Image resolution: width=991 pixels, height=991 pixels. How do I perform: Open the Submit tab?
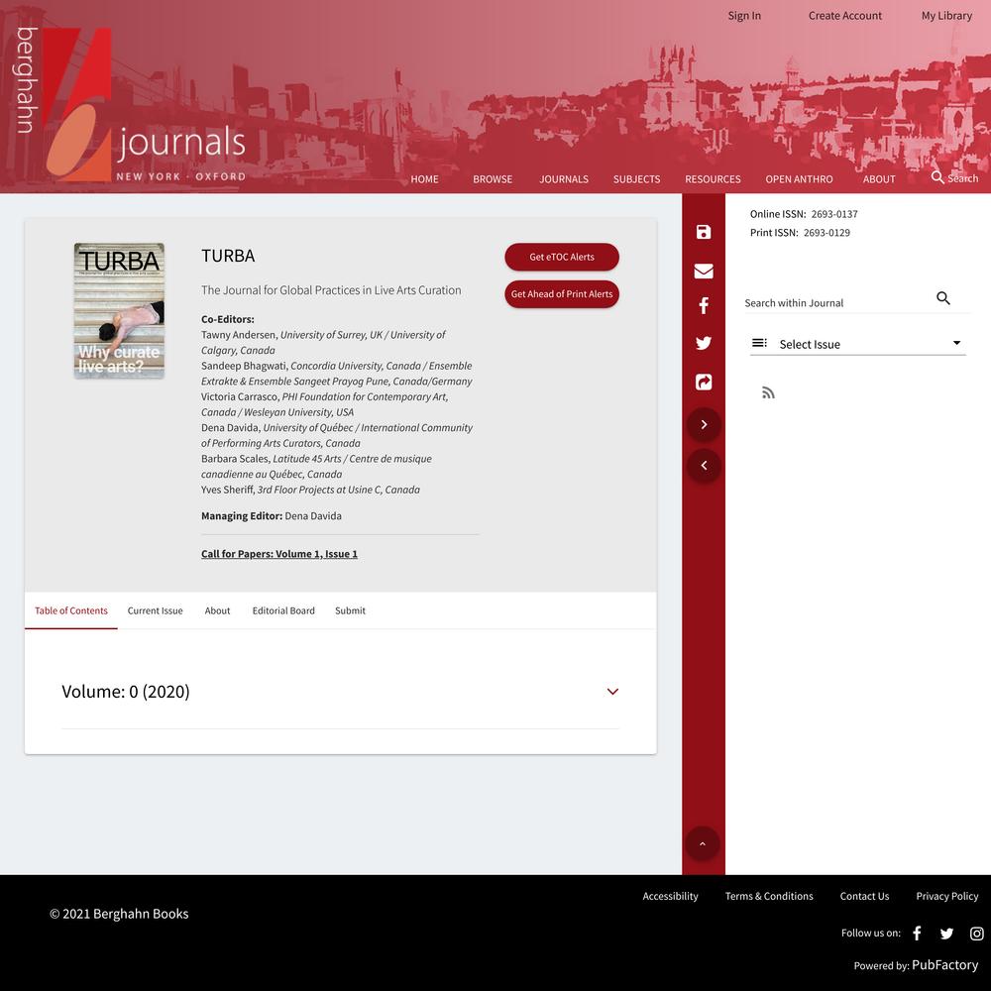350,610
